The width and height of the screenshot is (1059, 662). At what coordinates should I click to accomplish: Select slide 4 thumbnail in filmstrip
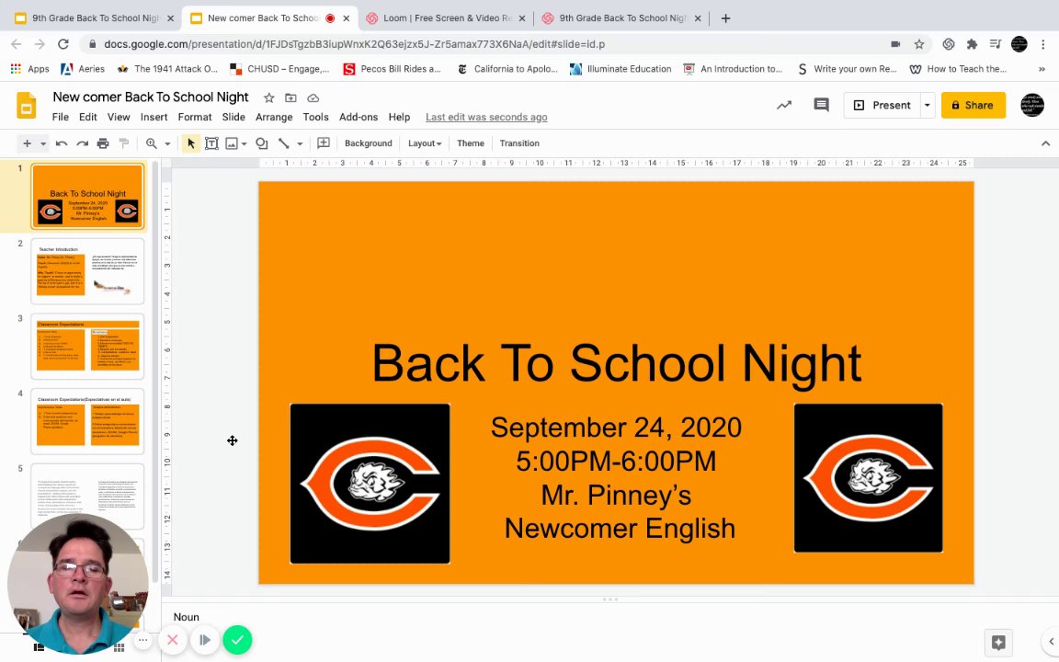click(88, 421)
